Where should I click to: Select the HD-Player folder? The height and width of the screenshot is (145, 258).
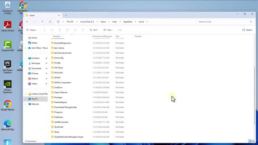tap(58, 68)
